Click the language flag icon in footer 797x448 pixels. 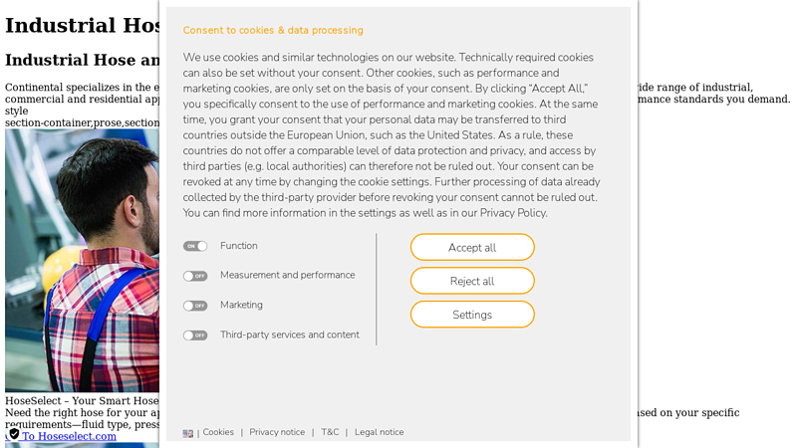coord(188,433)
